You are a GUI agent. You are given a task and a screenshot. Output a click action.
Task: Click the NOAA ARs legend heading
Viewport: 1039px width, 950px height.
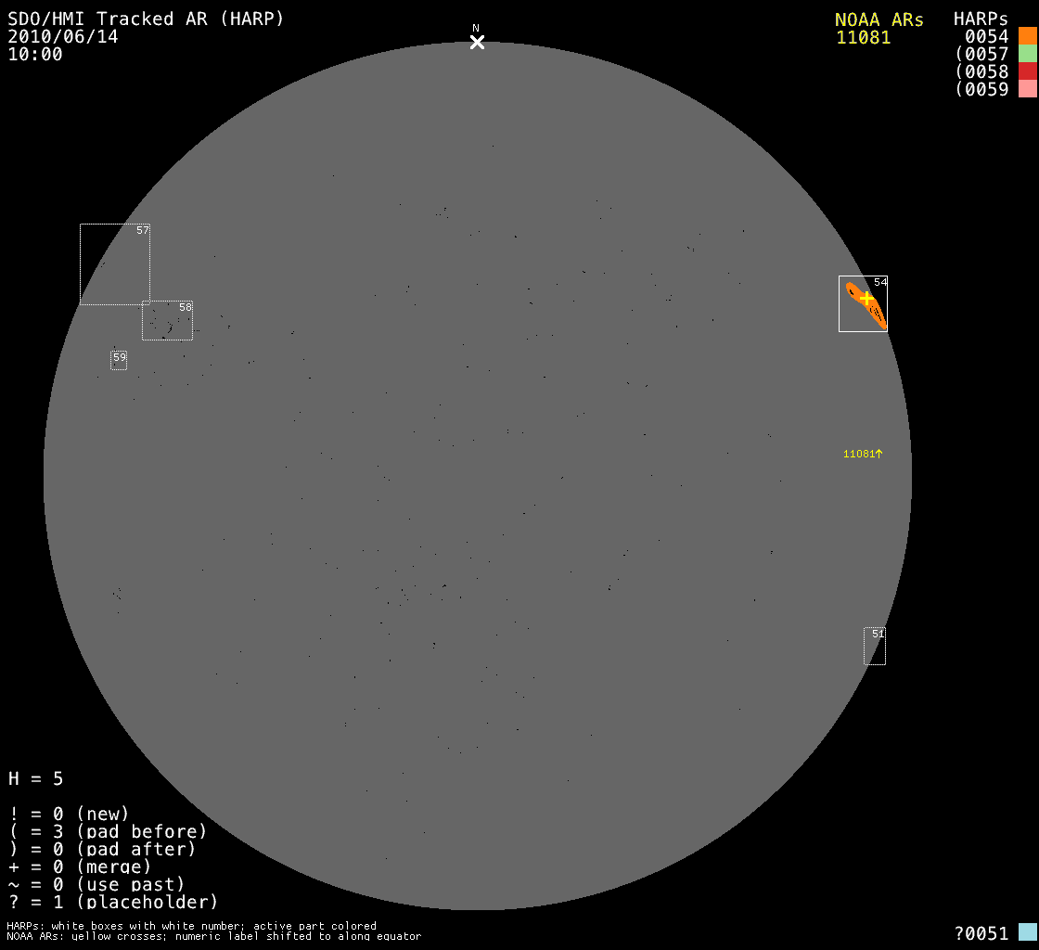[879, 19]
